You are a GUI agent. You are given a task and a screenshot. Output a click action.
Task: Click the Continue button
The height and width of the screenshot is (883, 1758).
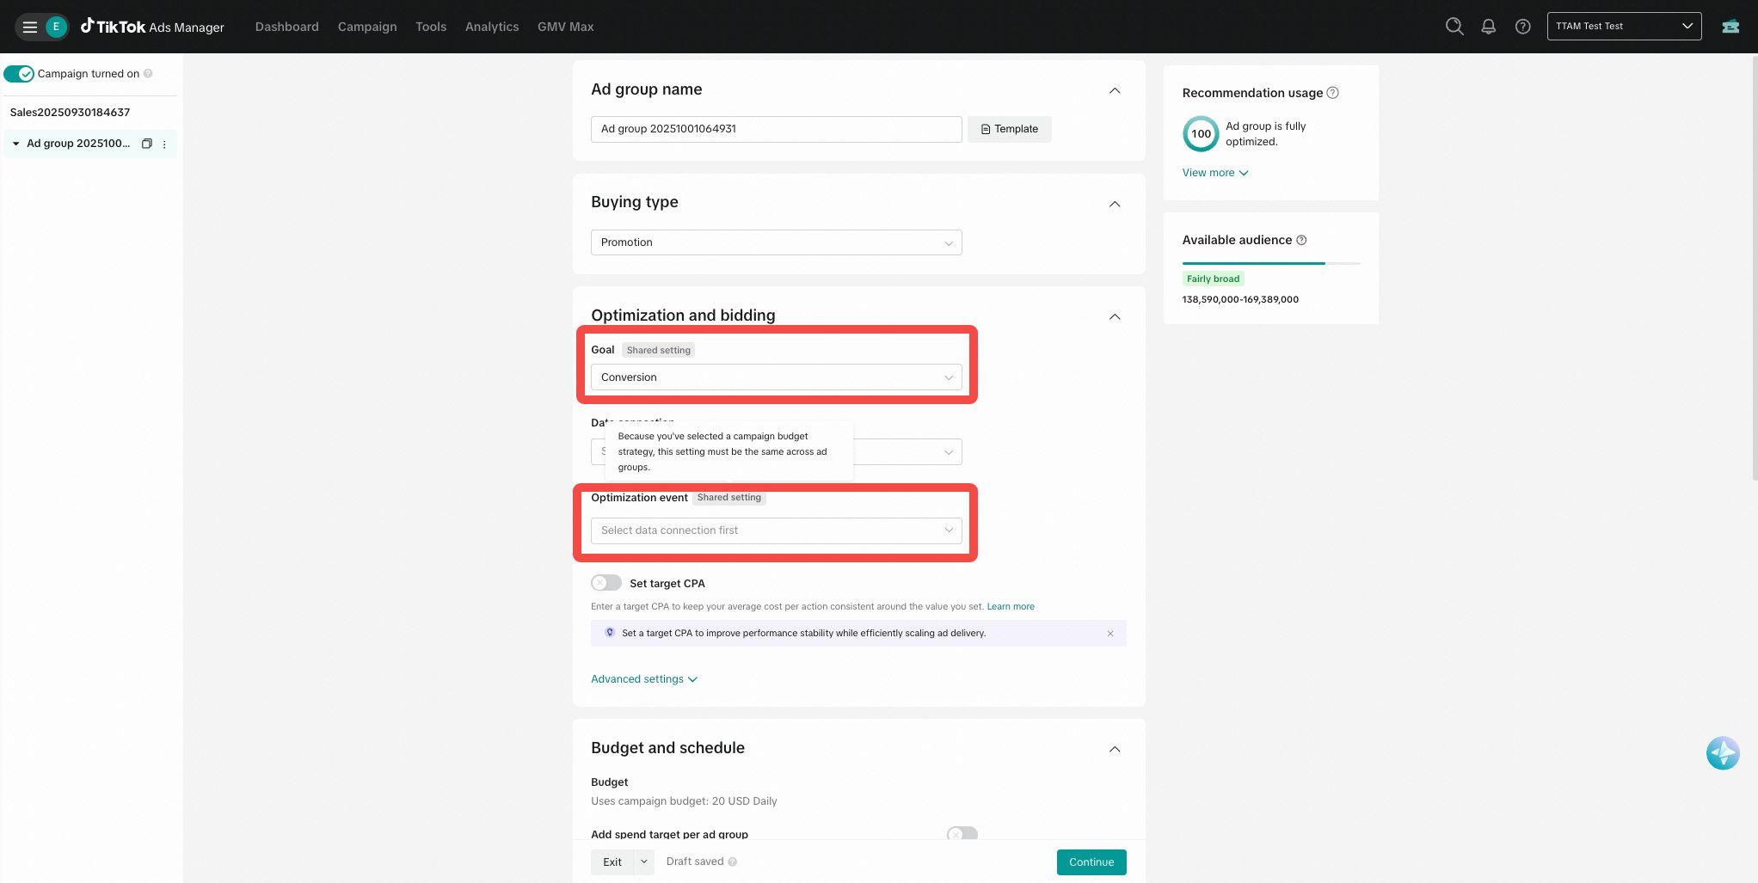(x=1091, y=862)
